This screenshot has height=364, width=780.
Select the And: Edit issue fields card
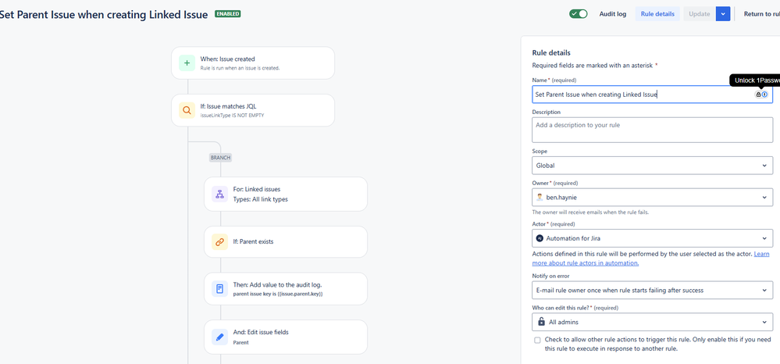pos(286,337)
